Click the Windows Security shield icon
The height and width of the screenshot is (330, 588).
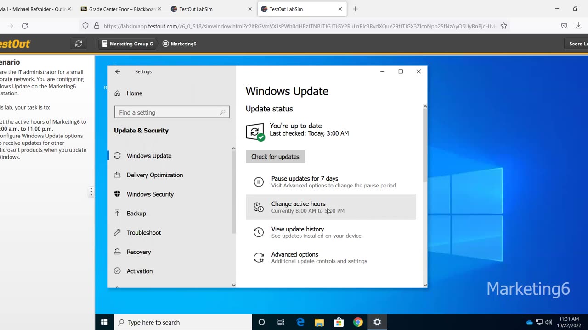117,194
